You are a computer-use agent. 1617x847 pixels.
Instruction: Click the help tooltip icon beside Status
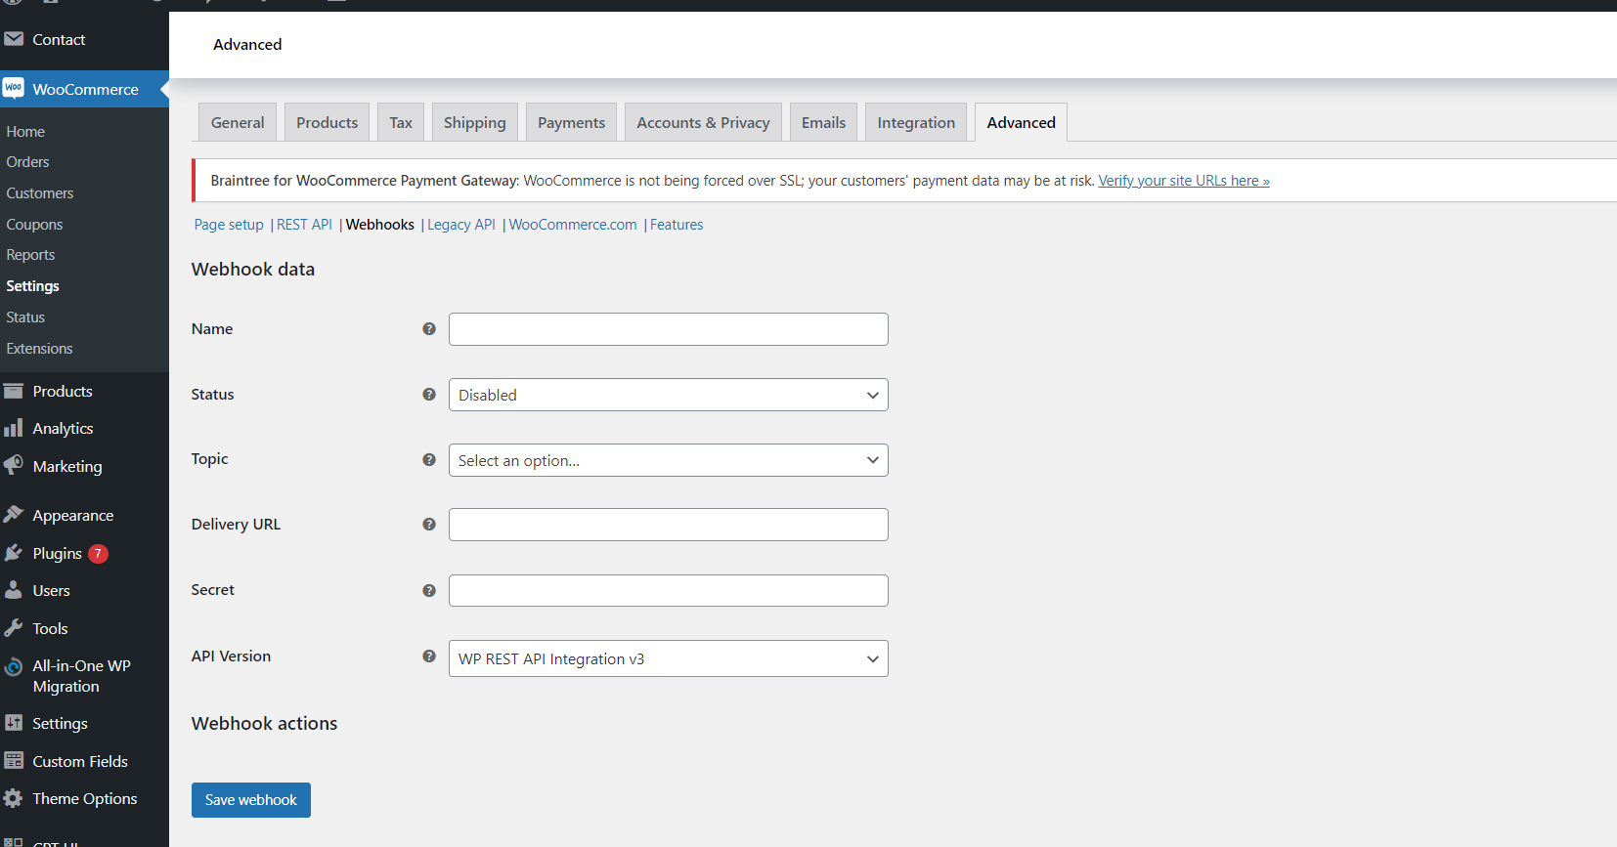coord(429,395)
